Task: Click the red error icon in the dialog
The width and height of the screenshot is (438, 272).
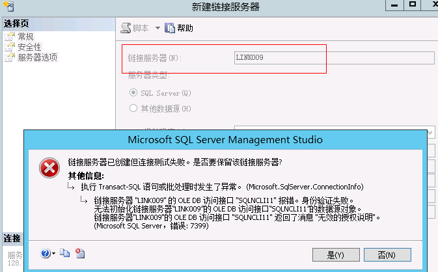Action: 49,168
